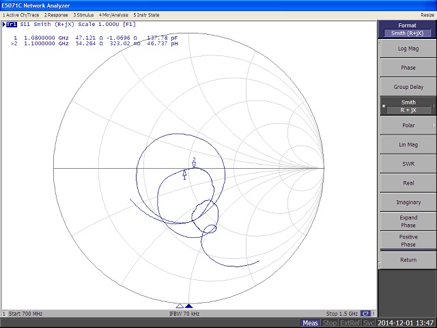Viewport: 437px width, 328px height.
Task: Open the Mkr/Analysis menu
Action: (113, 15)
